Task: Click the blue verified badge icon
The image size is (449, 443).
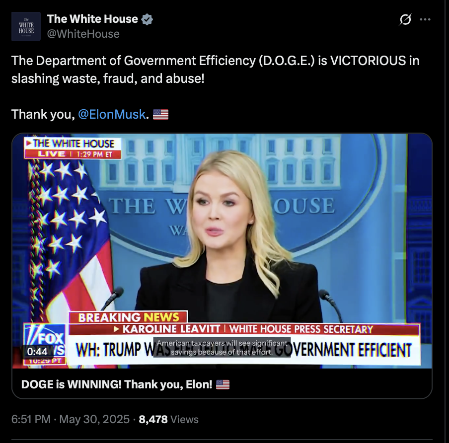Action: 147,19
